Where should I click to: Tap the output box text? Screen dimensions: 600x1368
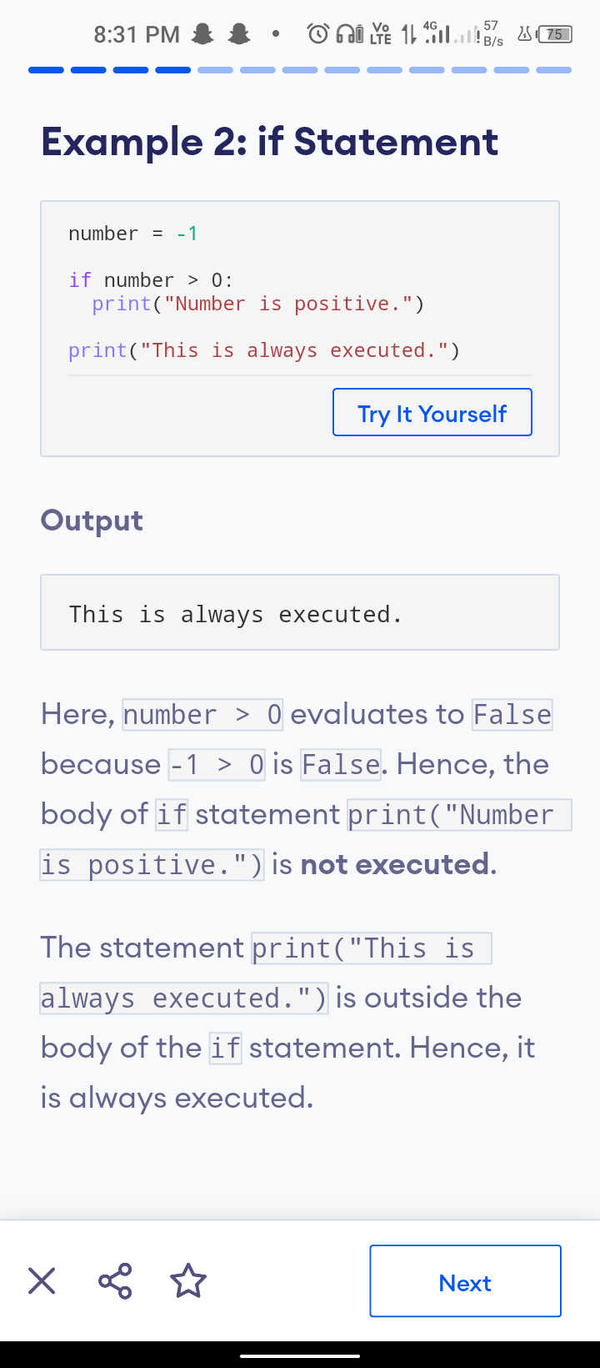pos(236,615)
